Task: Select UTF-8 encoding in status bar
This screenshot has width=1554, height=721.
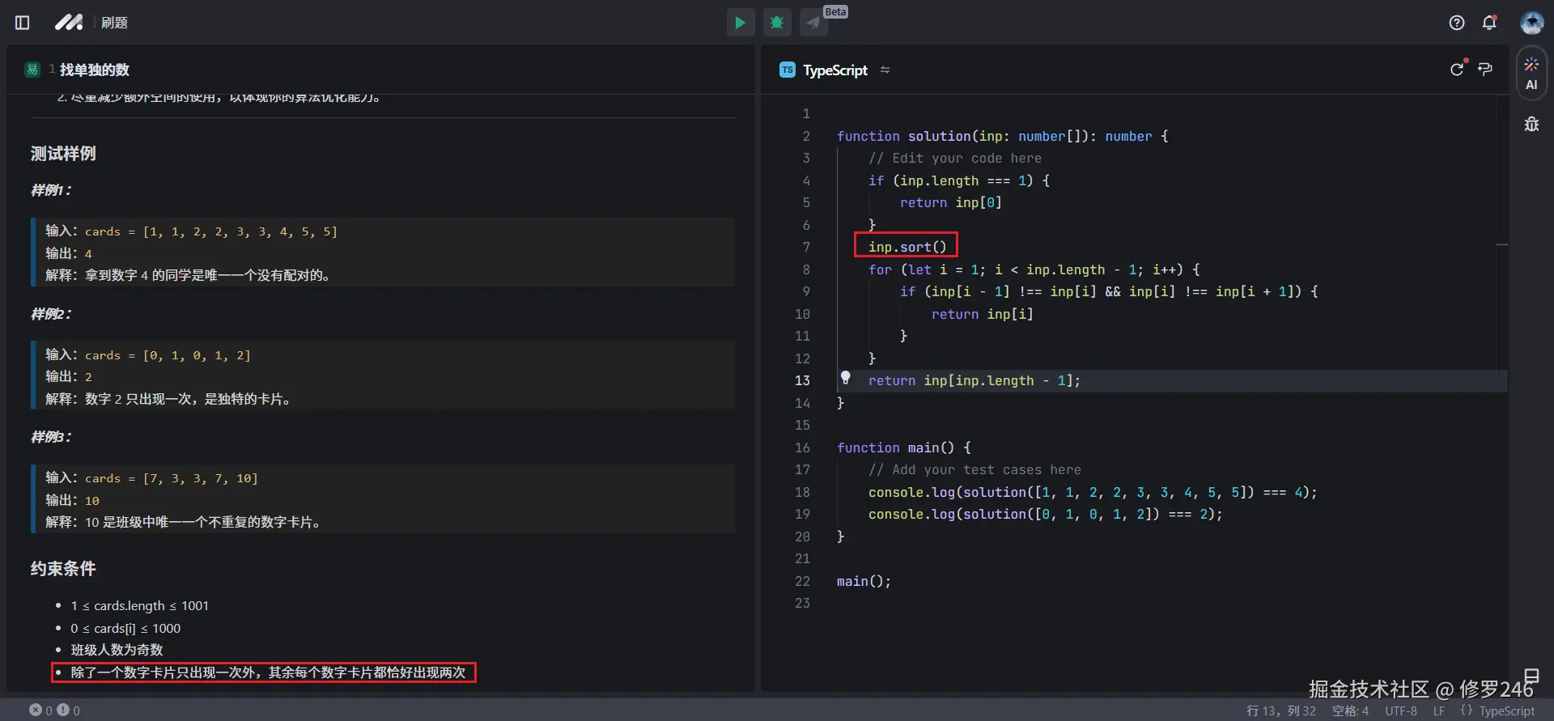Action: (1400, 710)
